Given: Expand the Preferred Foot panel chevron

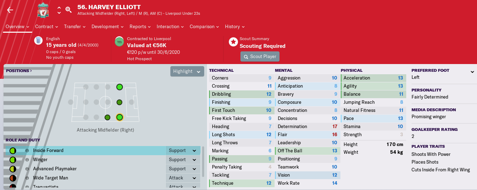Looking at the screenshot, I should point(472,72).
